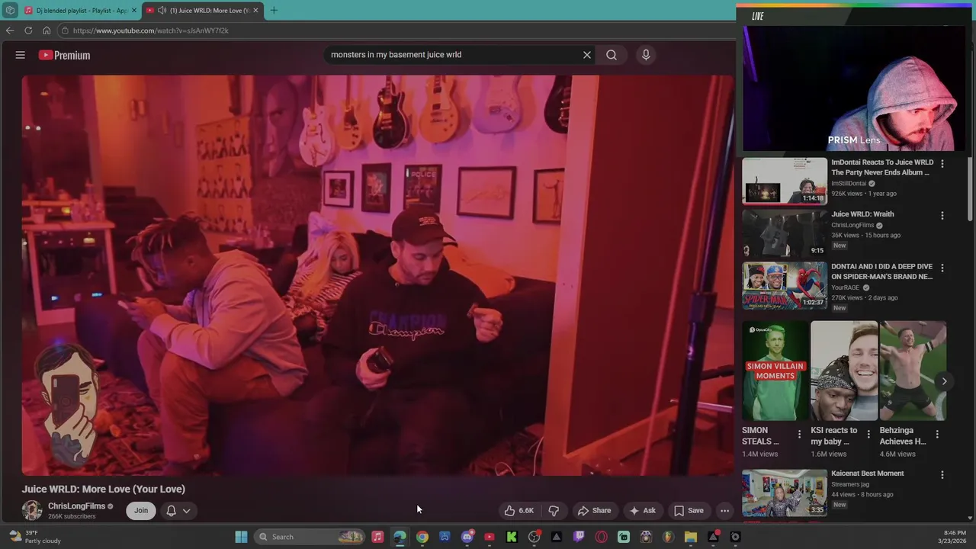Open the weather widget showing 39°F
The height and width of the screenshot is (549, 976).
tap(34, 537)
